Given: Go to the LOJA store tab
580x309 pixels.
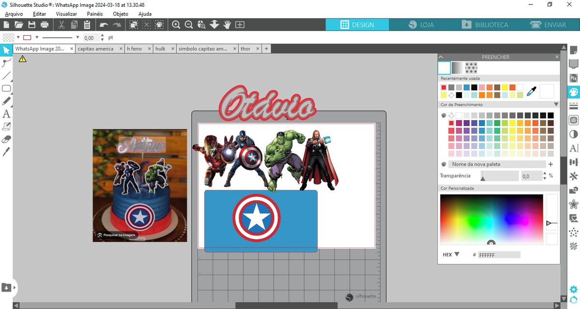Looking at the screenshot, I should [420, 25].
